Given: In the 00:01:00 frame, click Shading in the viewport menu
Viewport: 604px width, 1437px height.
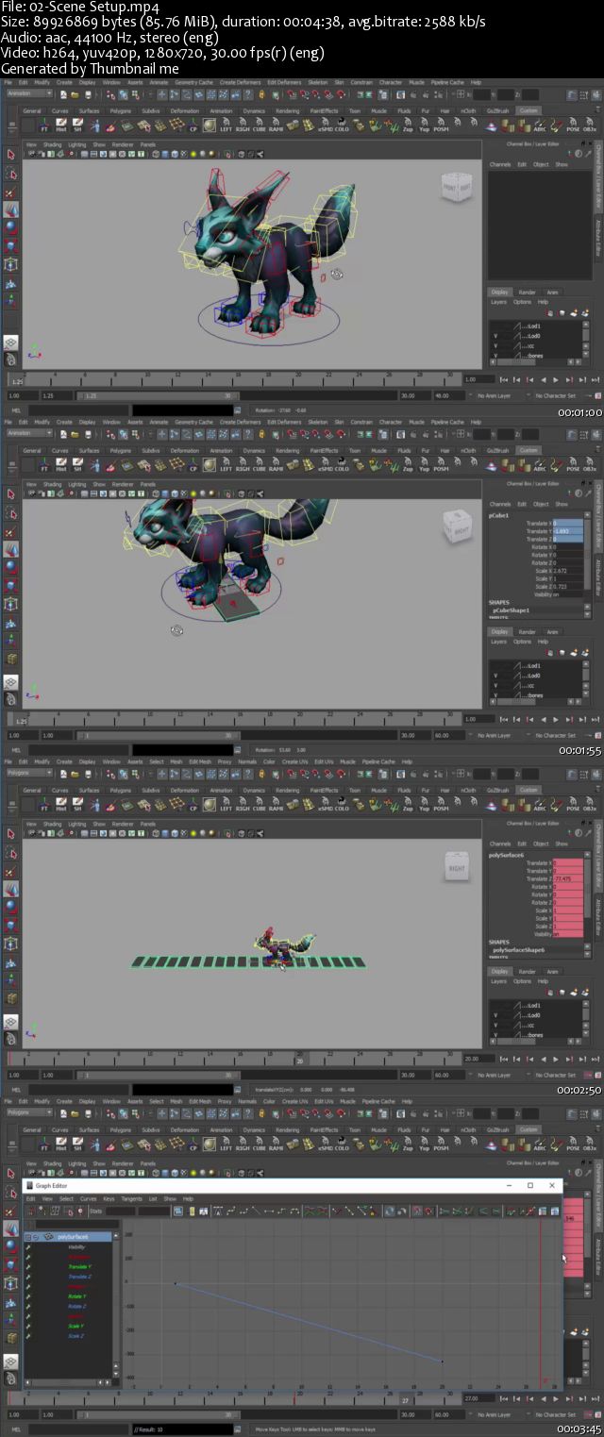Looking at the screenshot, I should (x=52, y=144).
